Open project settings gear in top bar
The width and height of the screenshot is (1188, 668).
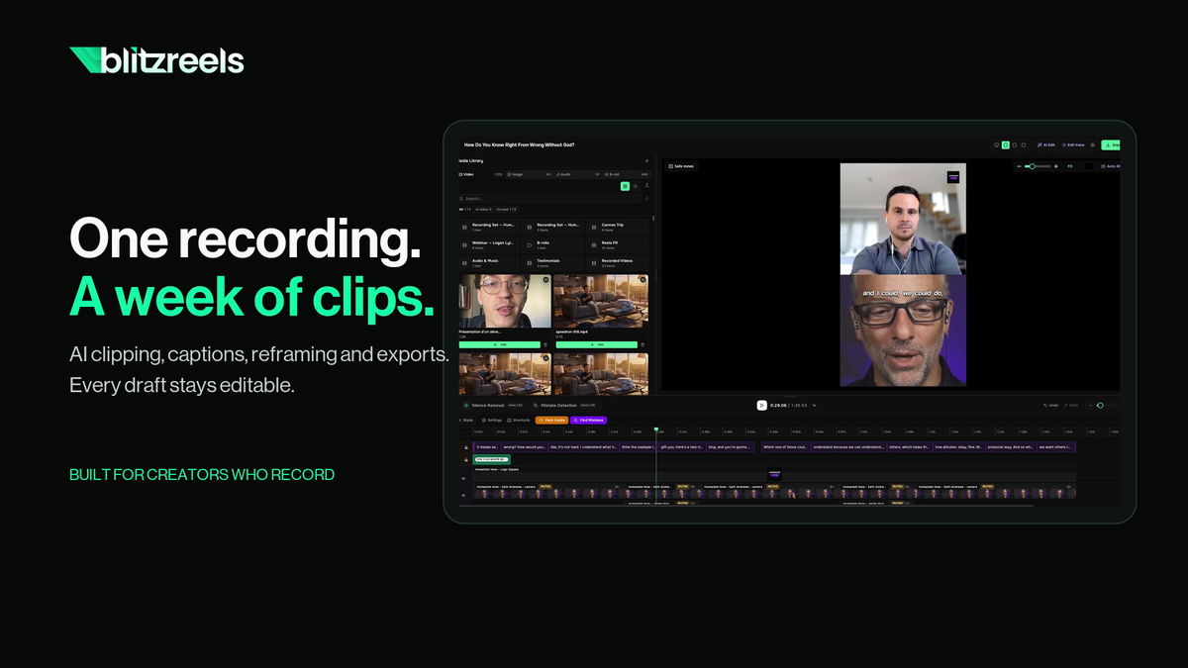click(x=1093, y=144)
